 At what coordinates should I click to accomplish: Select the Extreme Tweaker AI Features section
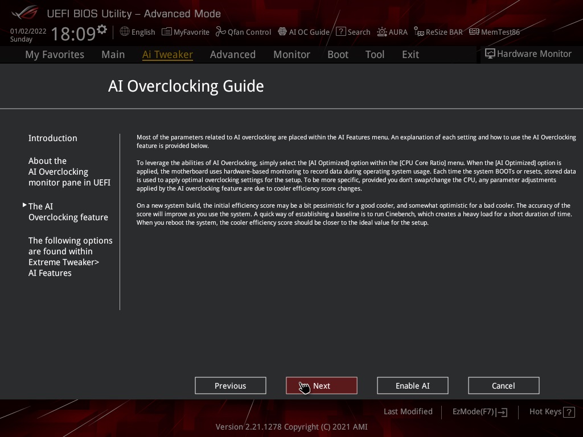coord(70,257)
